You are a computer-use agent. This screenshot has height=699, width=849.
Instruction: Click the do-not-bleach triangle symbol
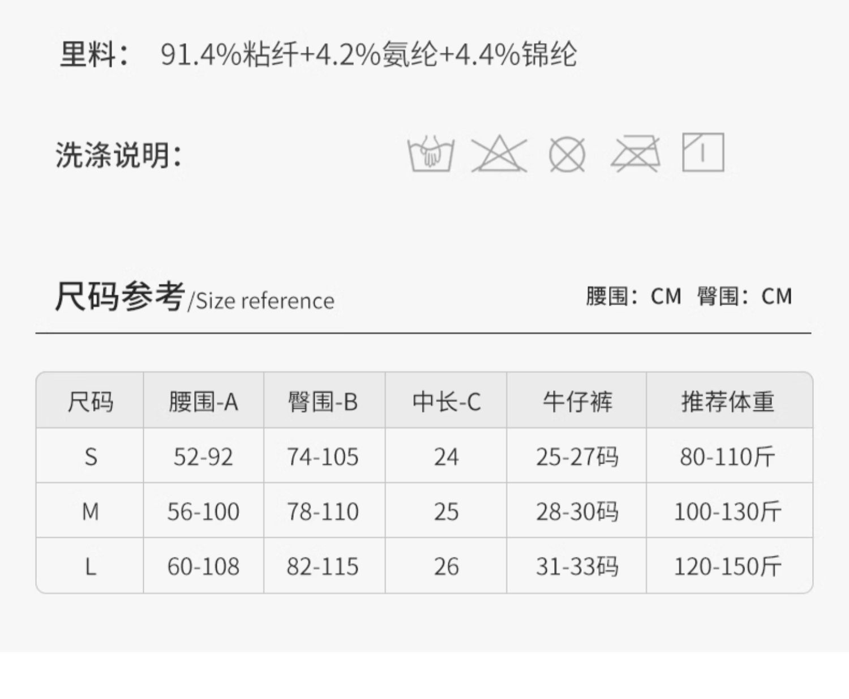[499, 154]
